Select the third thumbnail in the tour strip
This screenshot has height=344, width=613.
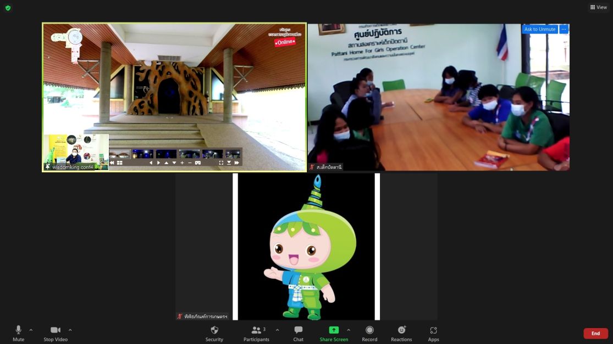point(166,154)
